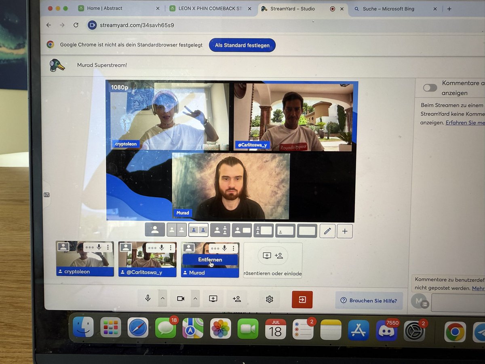Open System Settings from the Dock

pos(414,331)
